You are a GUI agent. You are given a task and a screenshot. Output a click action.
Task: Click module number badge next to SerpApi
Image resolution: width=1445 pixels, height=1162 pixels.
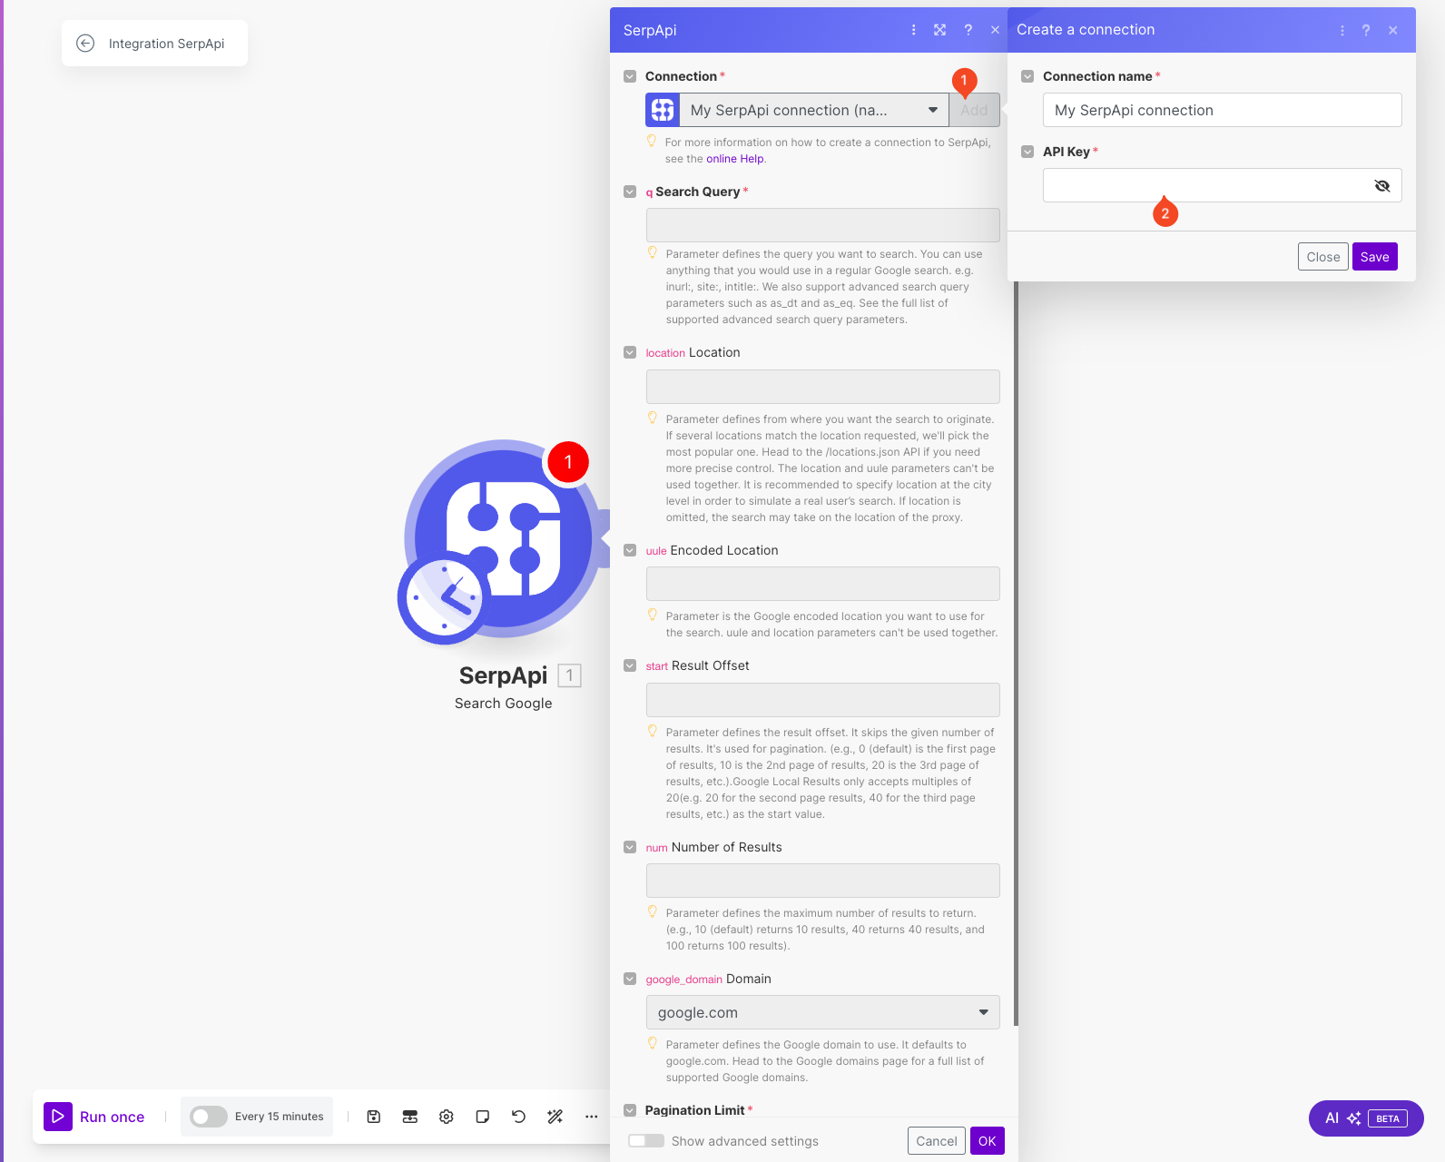[569, 675]
